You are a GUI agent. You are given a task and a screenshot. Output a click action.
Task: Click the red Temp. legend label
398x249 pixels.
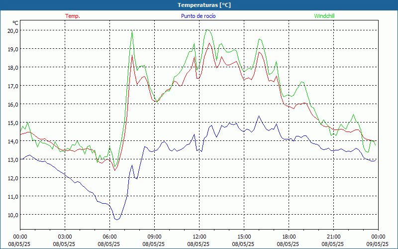(72, 16)
